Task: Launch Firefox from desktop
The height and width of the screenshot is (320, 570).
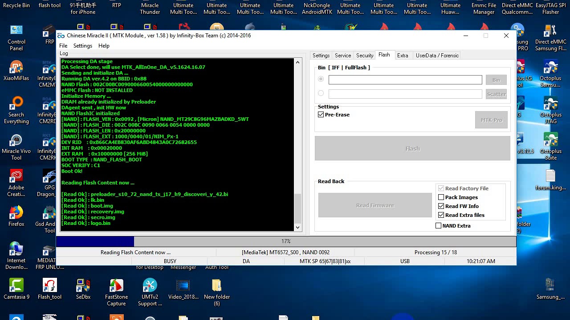Action: click(16, 216)
